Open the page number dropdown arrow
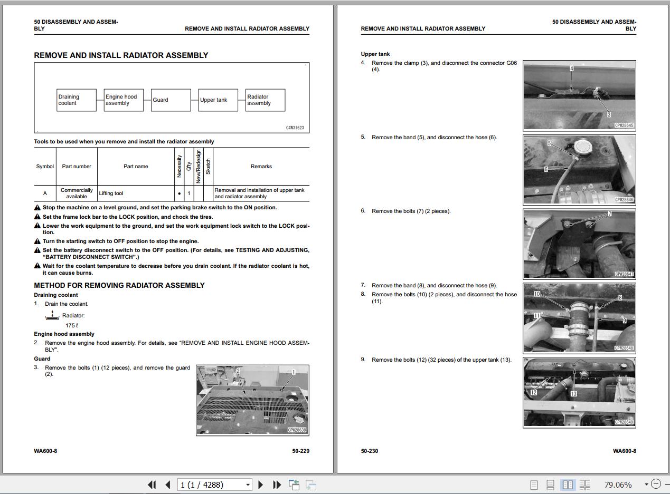 click(248, 485)
